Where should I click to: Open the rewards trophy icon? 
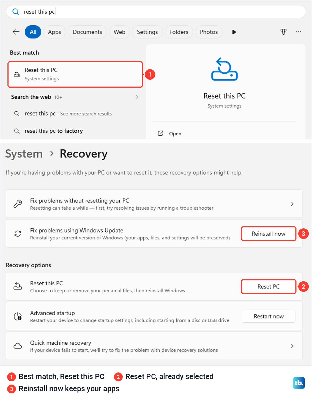pyautogui.click(x=283, y=32)
